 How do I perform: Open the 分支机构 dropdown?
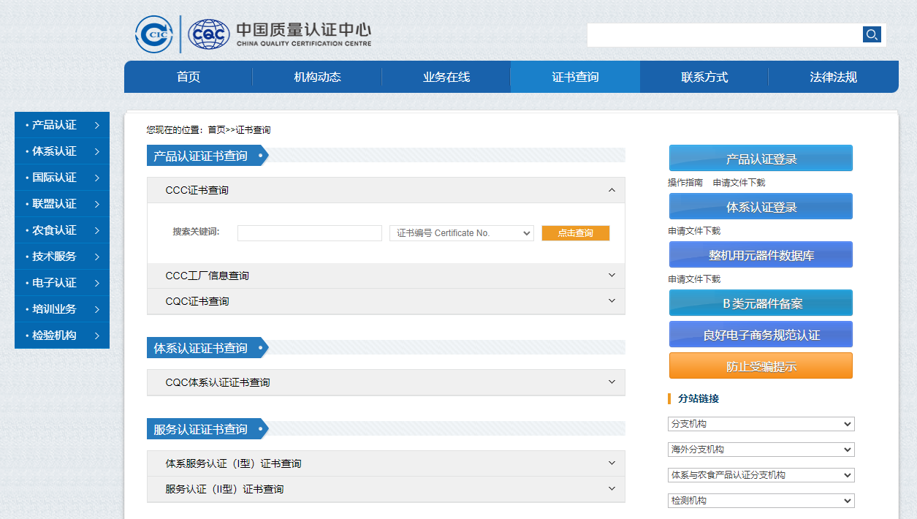761,424
